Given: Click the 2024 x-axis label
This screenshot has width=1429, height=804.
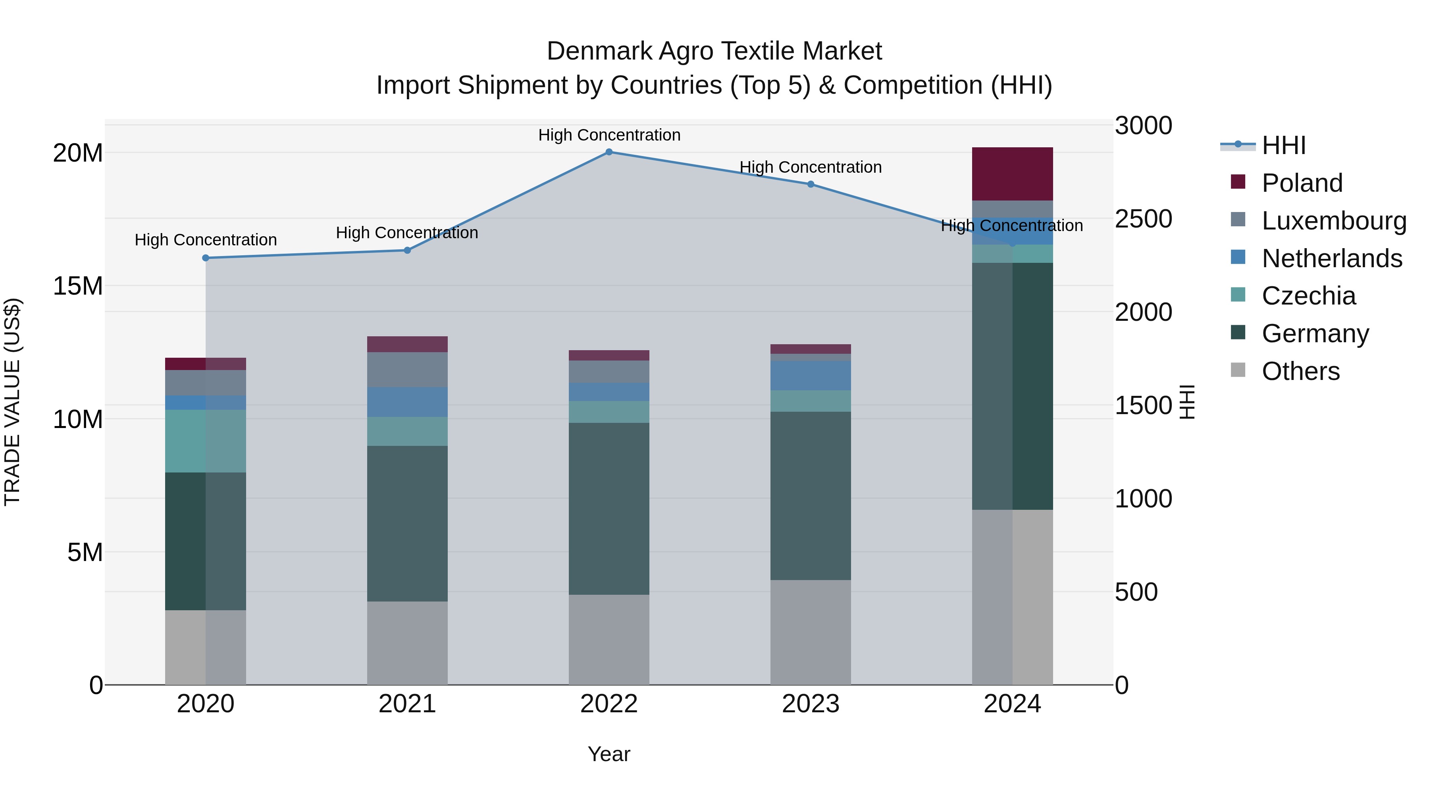Looking at the screenshot, I should point(1012,704).
